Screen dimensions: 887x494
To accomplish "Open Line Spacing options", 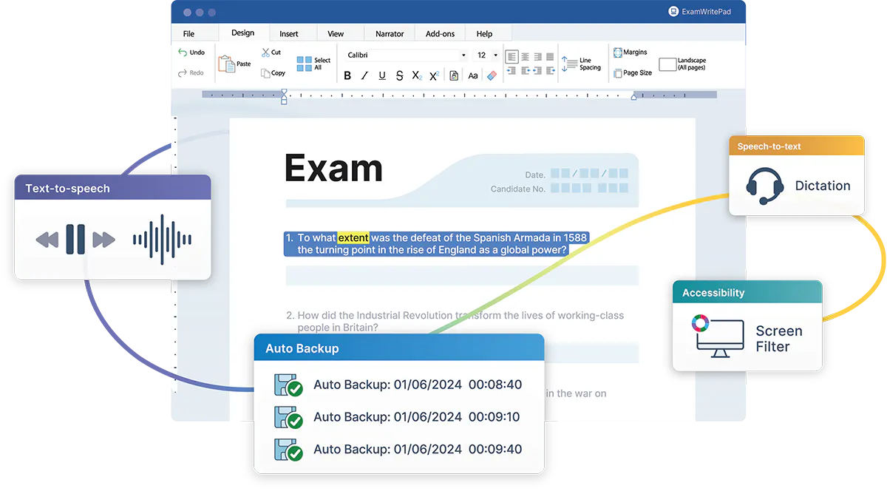I will pyautogui.click(x=582, y=64).
